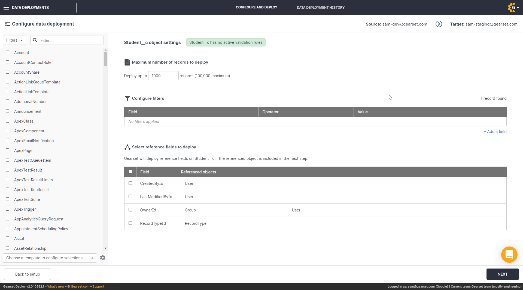Click the object filter search box
The image size is (523, 290).
pos(67,40)
